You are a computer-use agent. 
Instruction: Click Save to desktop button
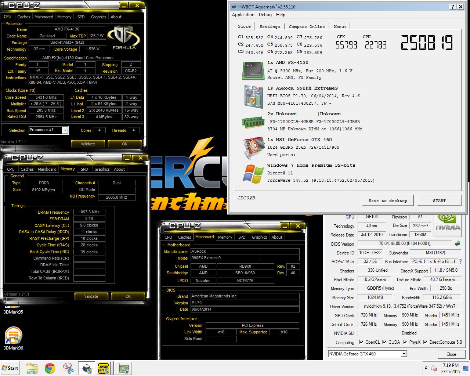tap(388, 200)
